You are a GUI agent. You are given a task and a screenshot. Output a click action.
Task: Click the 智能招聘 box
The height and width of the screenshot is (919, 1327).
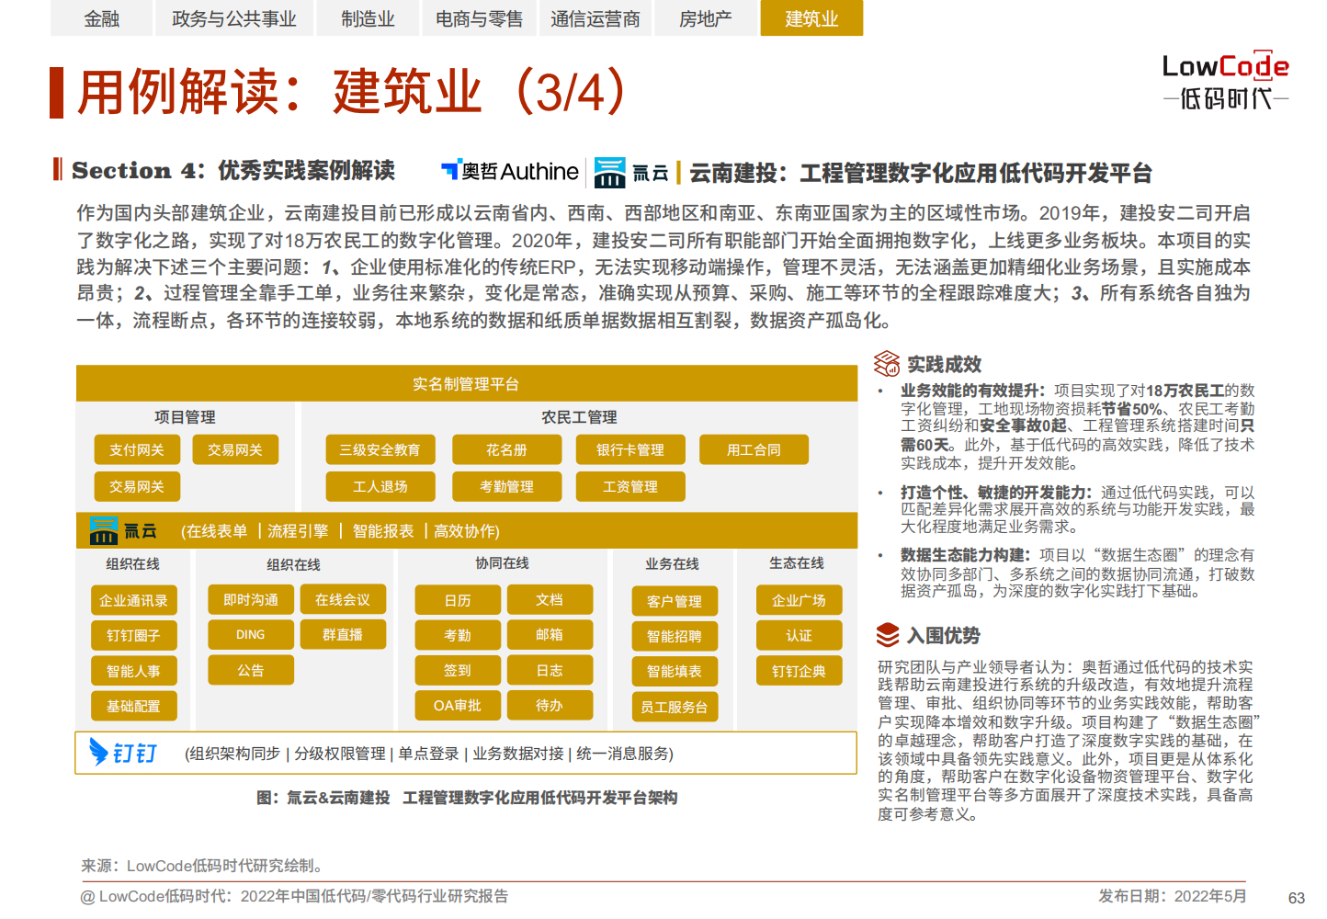pos(675,636)
